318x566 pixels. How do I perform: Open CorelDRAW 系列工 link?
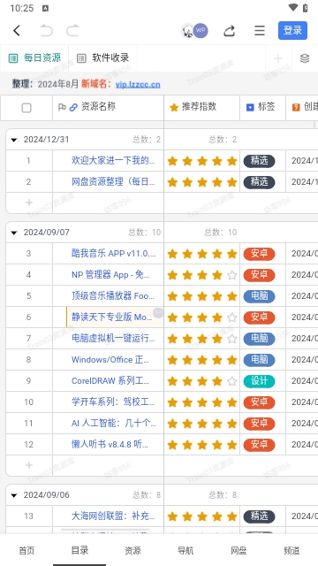(x=110, y=381)
